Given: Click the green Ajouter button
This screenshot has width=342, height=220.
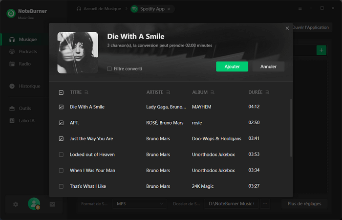Looking at the screenshot, I should (x=232, y=66).
